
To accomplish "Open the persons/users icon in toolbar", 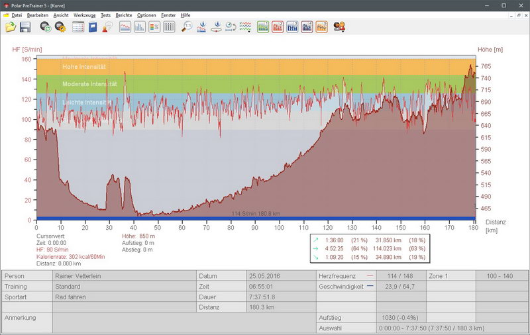I will point(339,27).
